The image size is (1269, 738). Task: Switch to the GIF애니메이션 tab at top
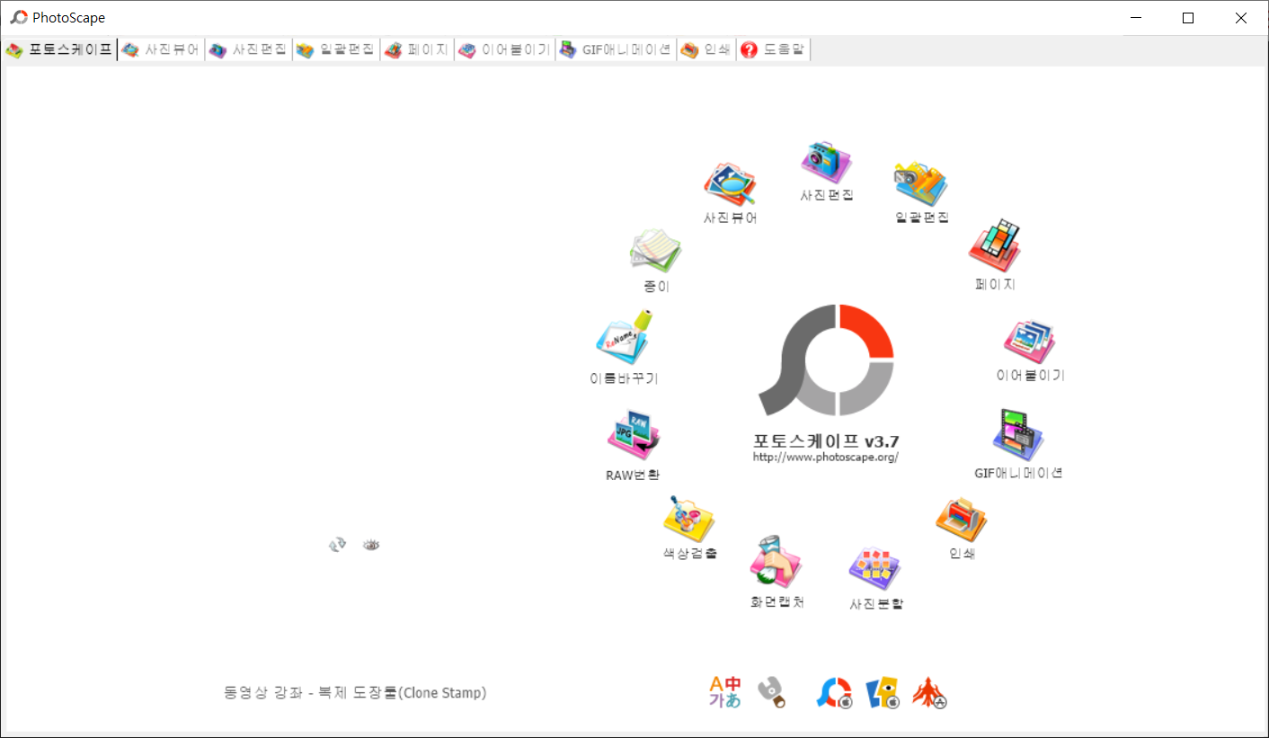click(616, 50)
